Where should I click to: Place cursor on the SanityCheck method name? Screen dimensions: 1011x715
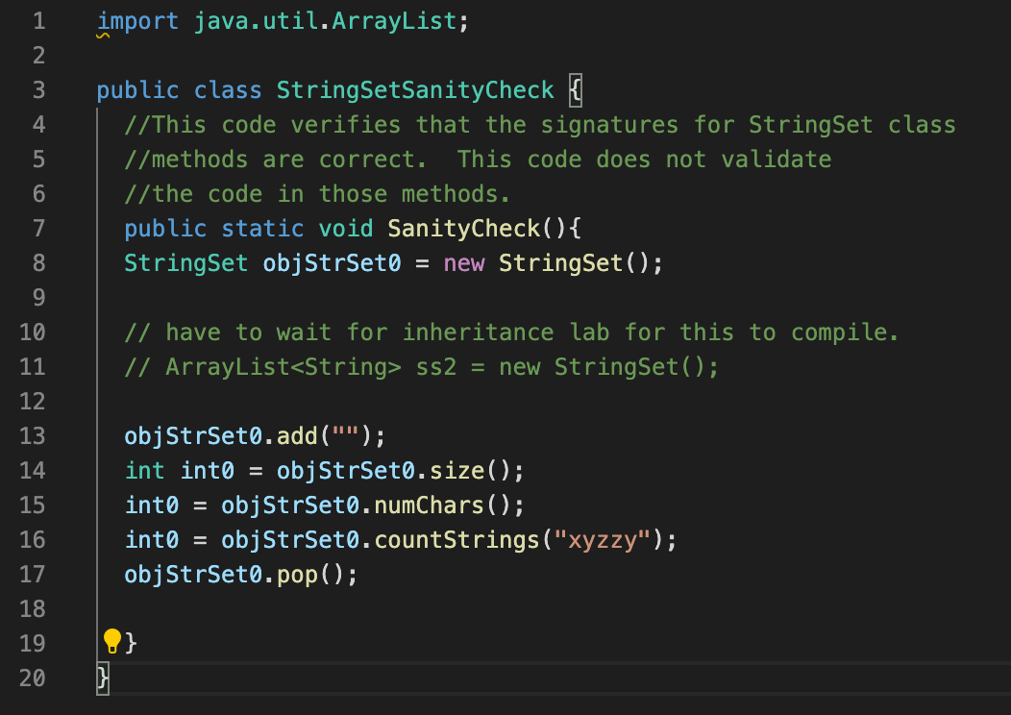pyautogui.click(x=463, y=228)
